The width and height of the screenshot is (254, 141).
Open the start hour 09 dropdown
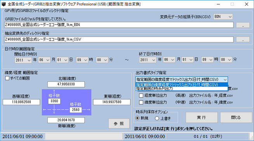(82, 60)
